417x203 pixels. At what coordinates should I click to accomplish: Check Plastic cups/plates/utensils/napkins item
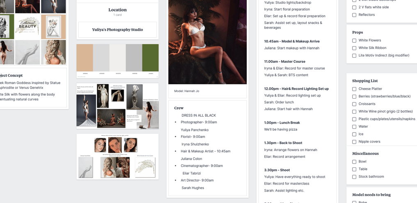coord(354,119)
